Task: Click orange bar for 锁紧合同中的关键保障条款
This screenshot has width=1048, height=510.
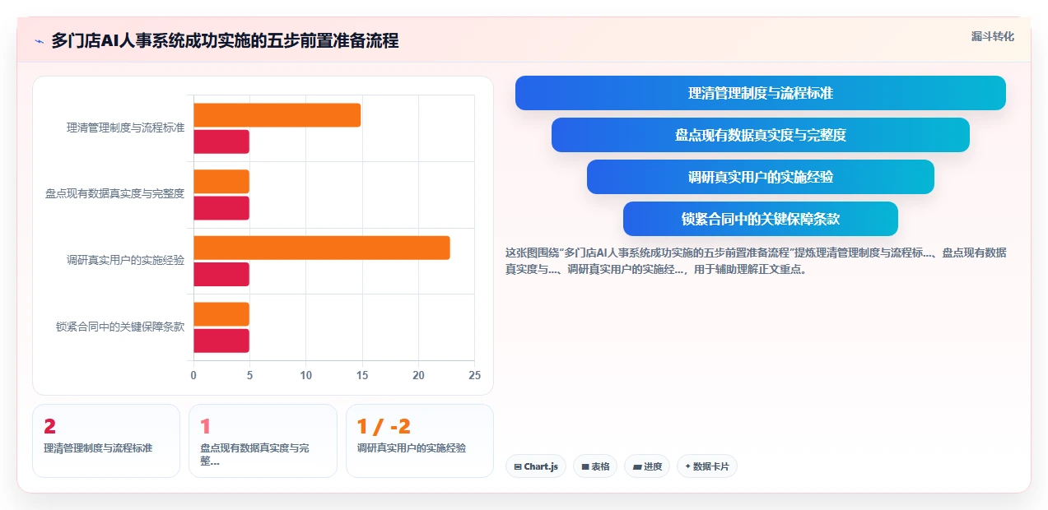Action: pos(221,313)
